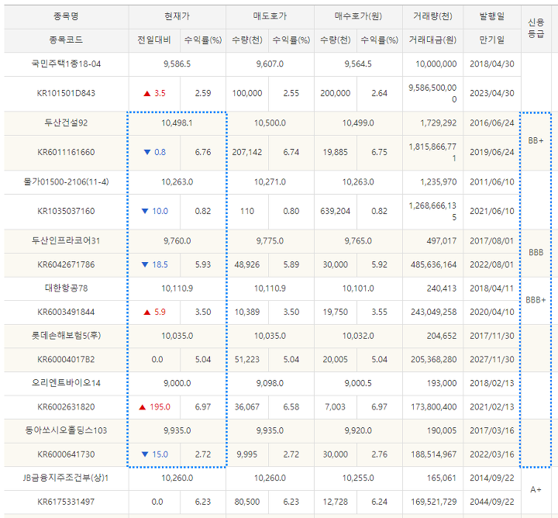The image size is (558, 518).
Task: Click ask quantity 80,500
Action: click(247, 502)
